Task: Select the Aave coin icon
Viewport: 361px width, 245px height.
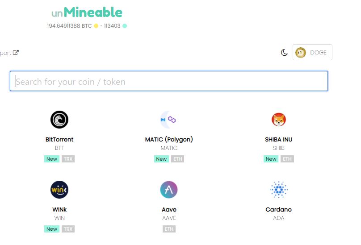Action: (169, 190)
